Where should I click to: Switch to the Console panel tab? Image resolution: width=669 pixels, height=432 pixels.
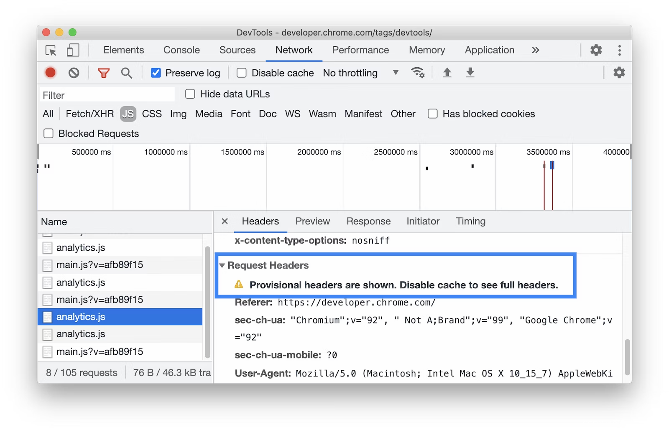click(x=181, y=50)
